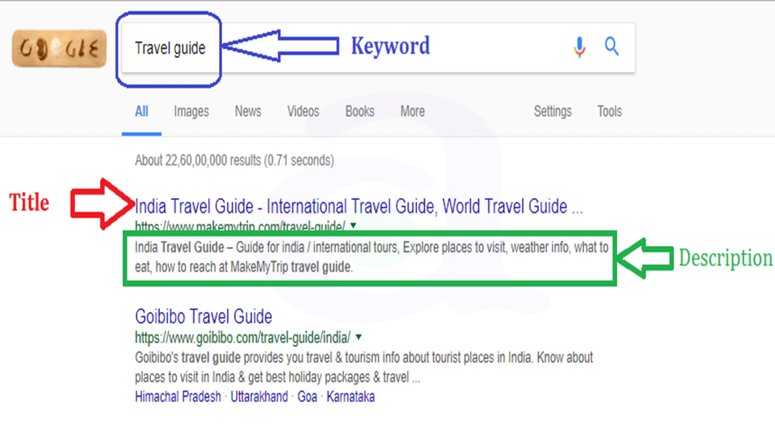Switch to the All results tab
This screenshot has height=436, width=775.
tap(142, 111)
